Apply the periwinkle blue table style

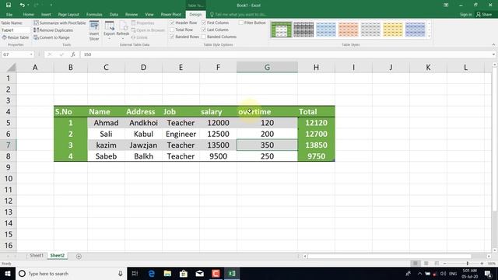coord(415,30)
